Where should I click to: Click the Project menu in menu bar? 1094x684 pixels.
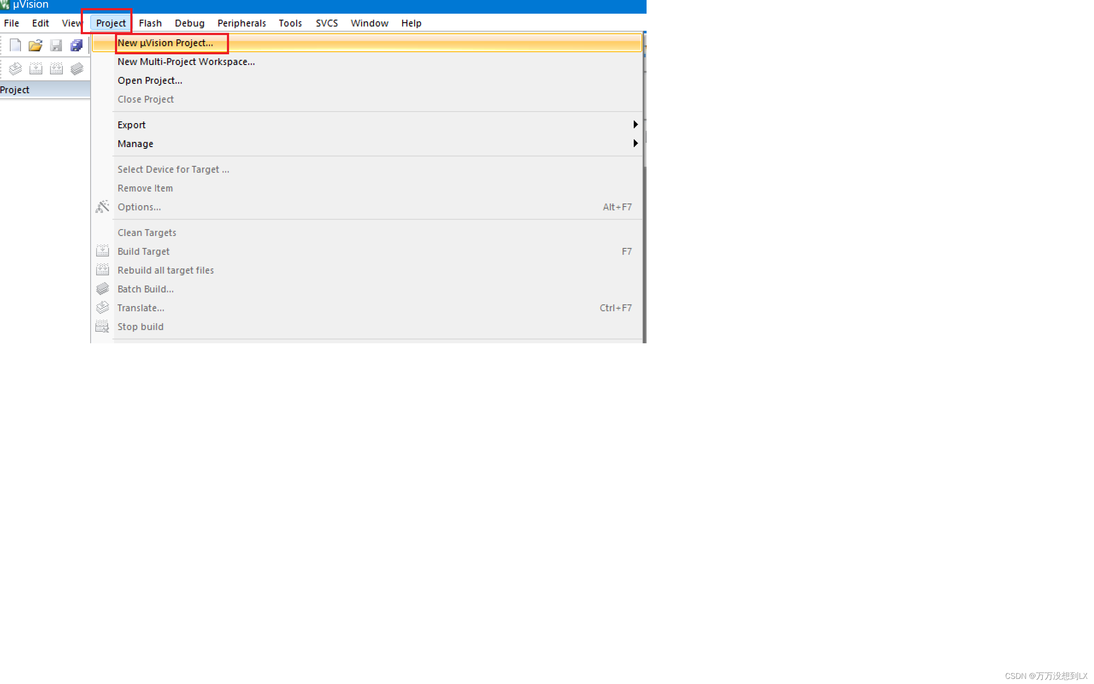111,23
